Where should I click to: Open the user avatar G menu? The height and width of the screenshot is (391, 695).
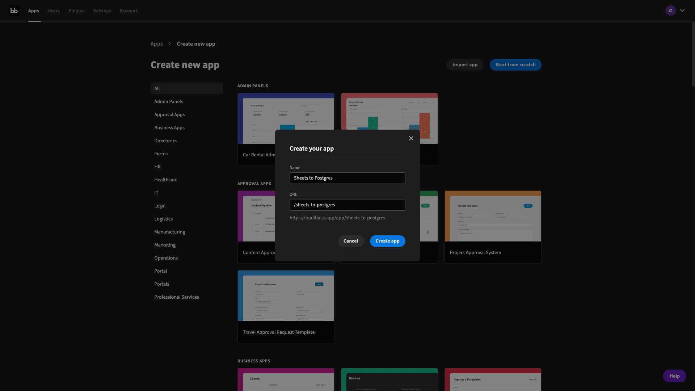pyautogui.click(x=671, y=10)
